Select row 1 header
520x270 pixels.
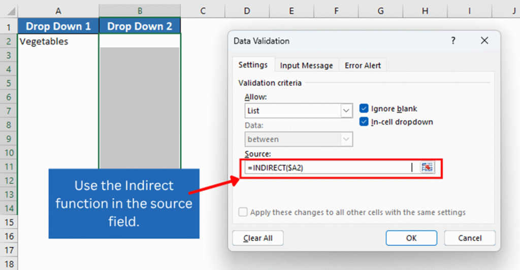point(9,27)
